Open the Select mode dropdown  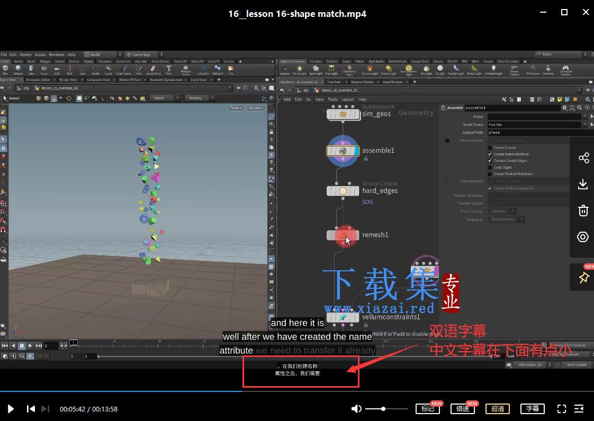coord(165,98)
